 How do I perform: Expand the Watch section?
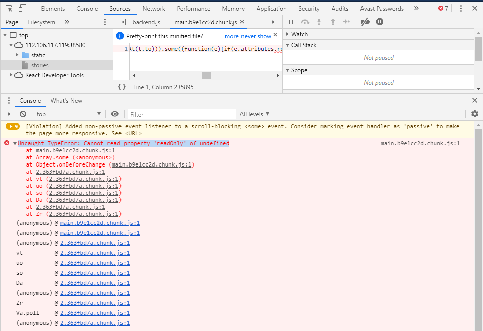click(287, 34)
